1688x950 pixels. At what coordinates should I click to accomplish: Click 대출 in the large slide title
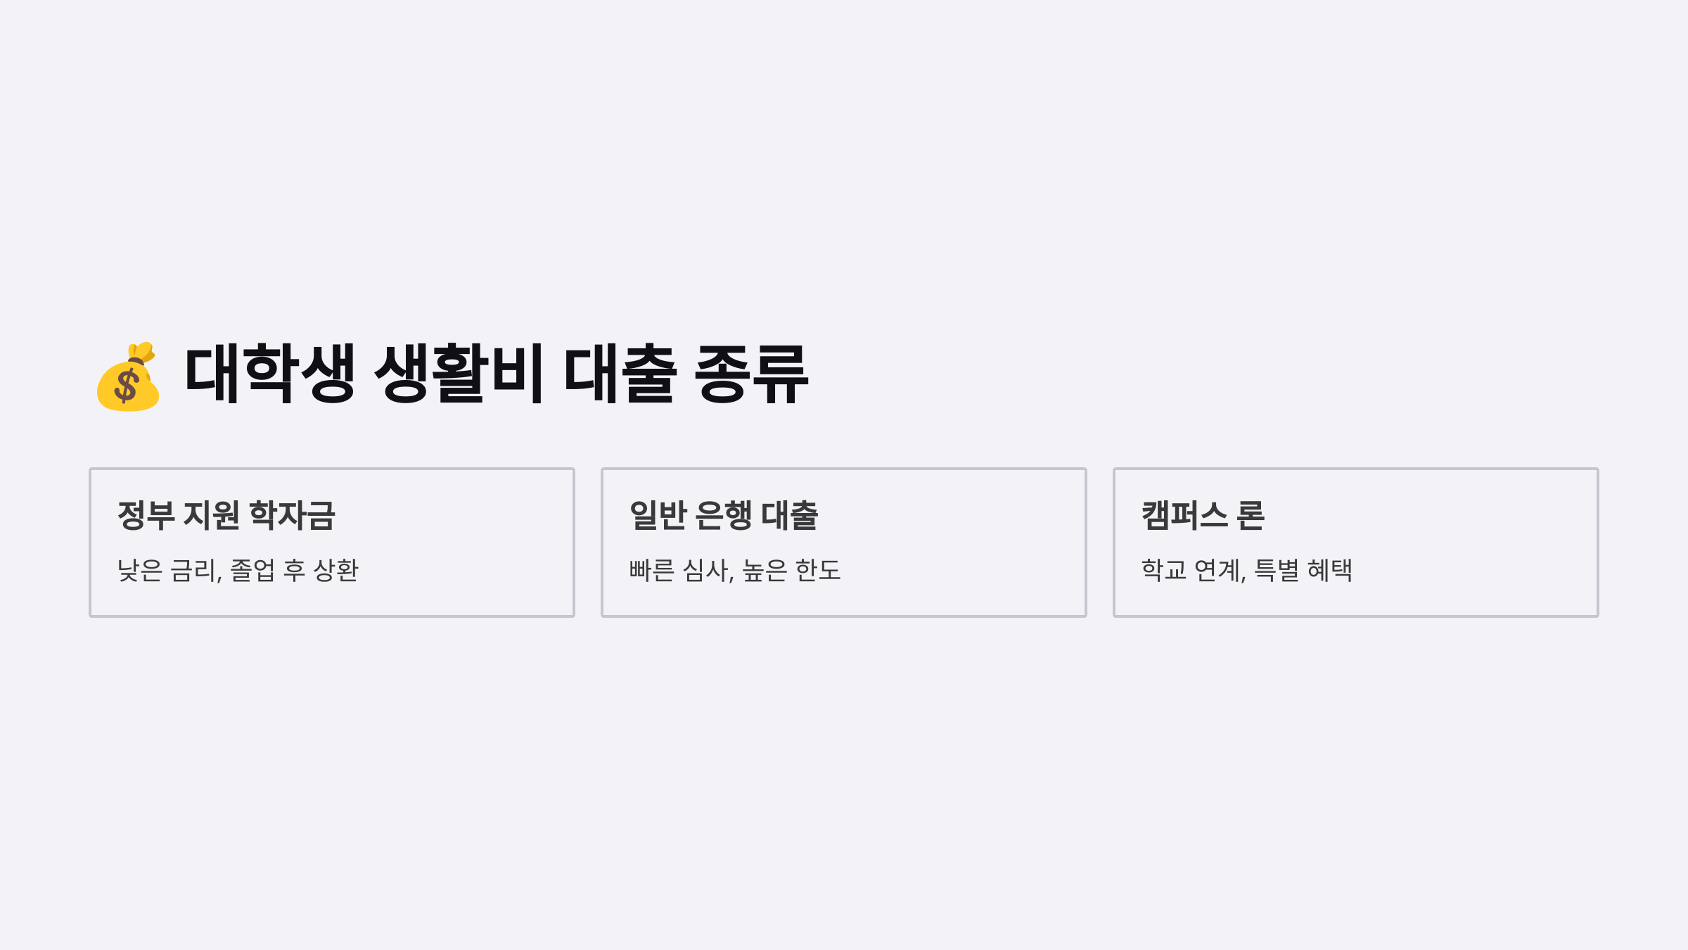pyautogui.click(x=620, y=374)
